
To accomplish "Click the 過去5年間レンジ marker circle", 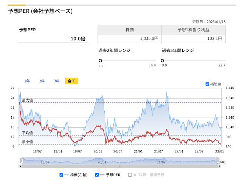I will point(162,61).
